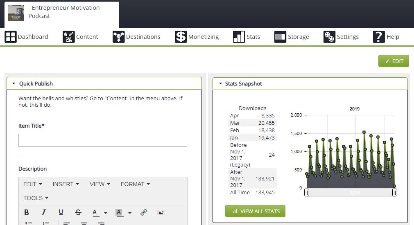This screenshot has height=225, width=414.
Task: Go to Storage in navigation
Action: 299,37
